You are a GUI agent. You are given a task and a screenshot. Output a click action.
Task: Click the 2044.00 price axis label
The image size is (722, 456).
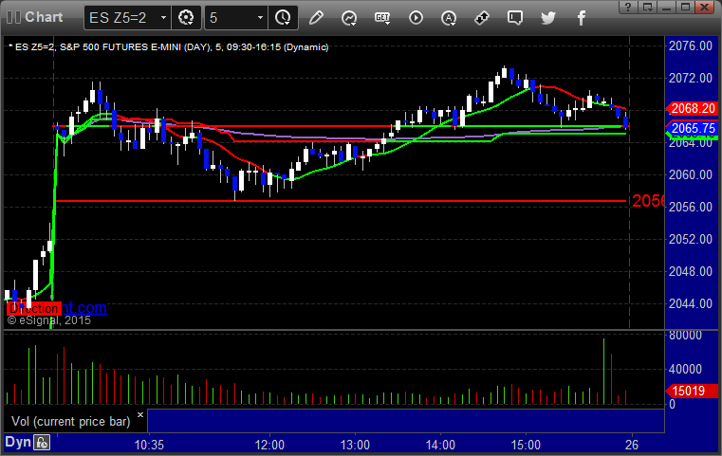(x=691, y=303)
